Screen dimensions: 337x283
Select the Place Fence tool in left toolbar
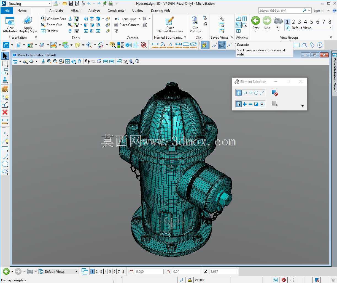pos(5,64)
